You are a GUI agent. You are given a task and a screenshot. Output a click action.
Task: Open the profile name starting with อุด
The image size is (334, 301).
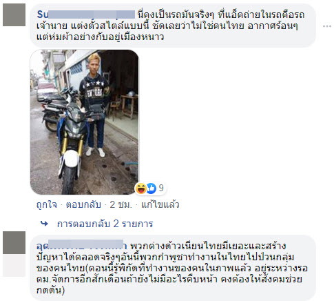[x=81, y=246]
